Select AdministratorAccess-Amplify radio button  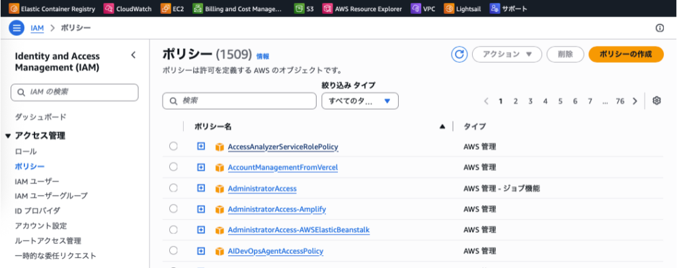click(173, 209)
